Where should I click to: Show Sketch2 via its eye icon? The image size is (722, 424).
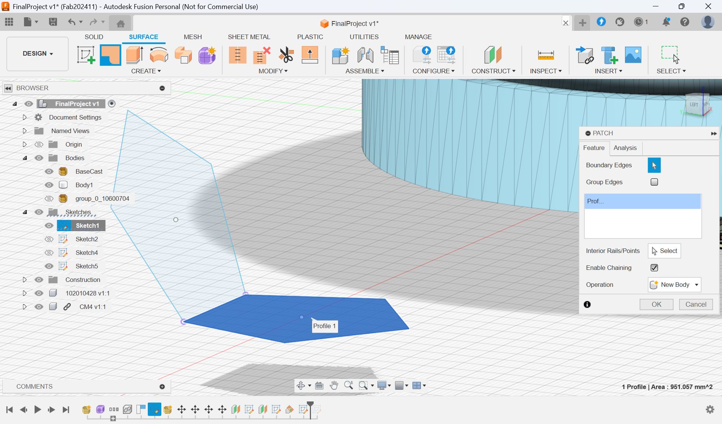click(49, 239)
